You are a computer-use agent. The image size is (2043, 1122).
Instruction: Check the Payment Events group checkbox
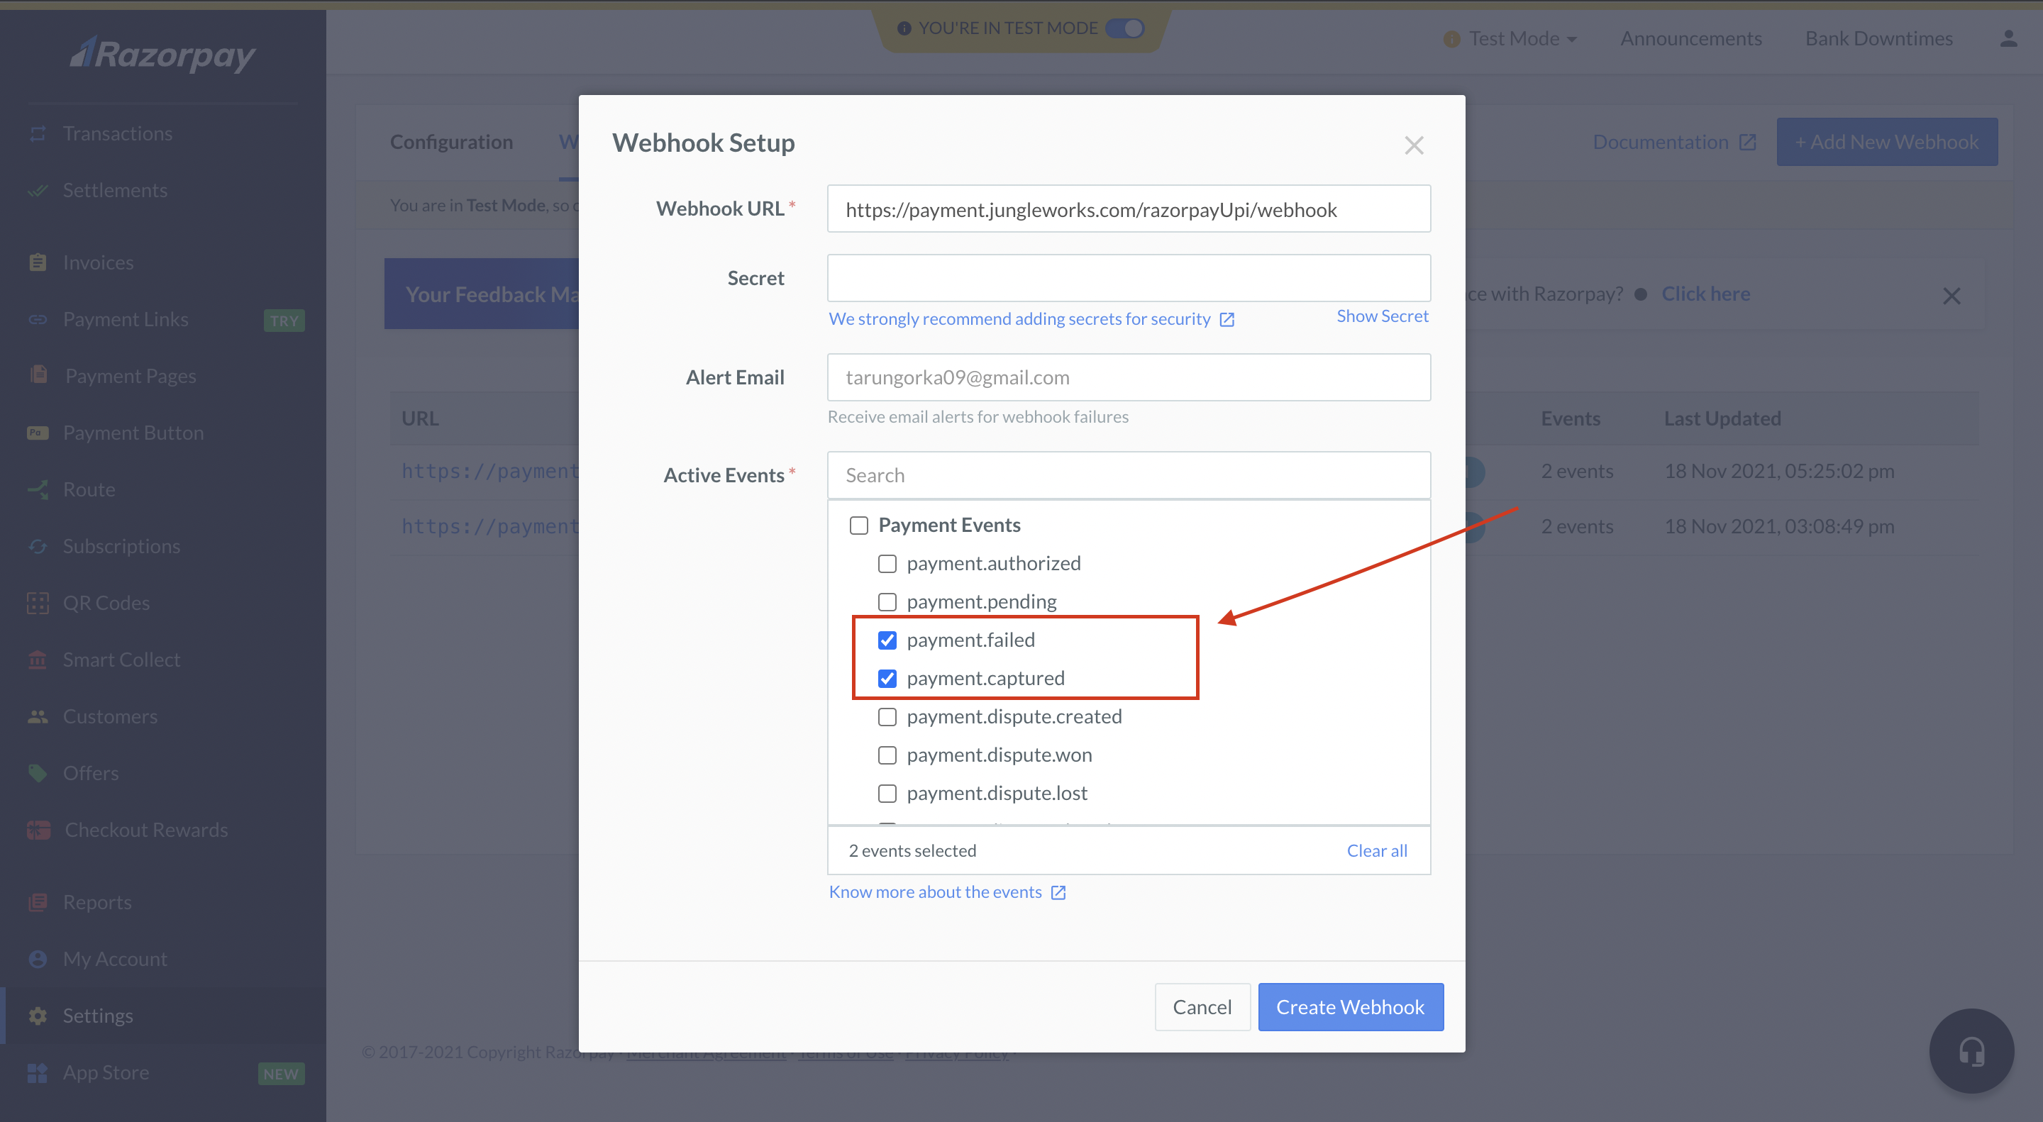pyautogui.click(x=859, y=525)
